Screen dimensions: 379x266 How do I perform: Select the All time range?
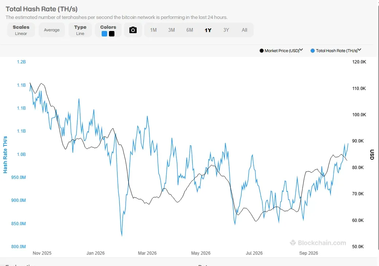(x=245, y=30)
